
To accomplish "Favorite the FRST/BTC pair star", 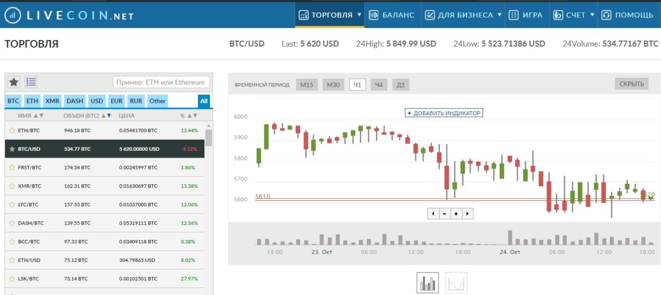I will [x=12, y=167].
